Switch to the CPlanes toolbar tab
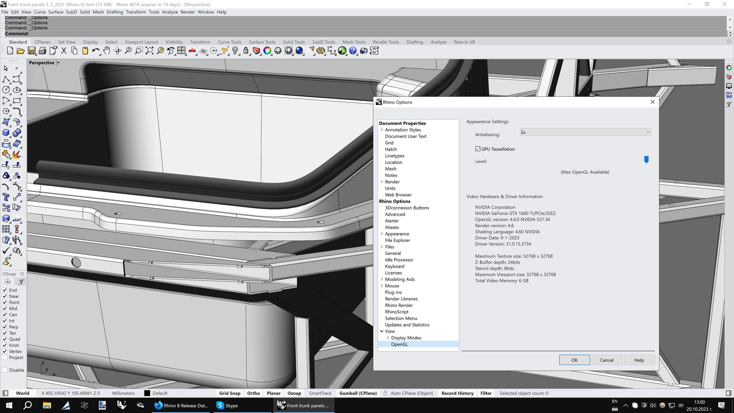The image size is (734, 413). pos(42,42)
